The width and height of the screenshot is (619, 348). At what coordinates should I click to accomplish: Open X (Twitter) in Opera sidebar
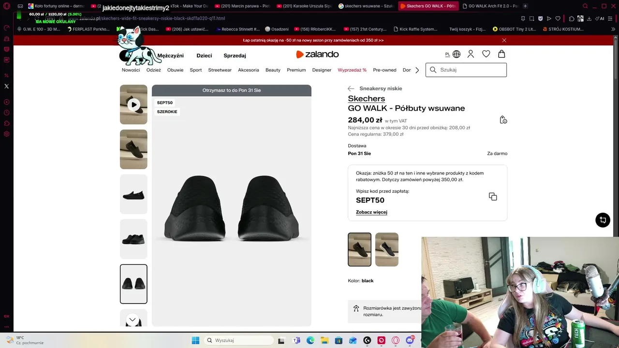click(6, 86)
